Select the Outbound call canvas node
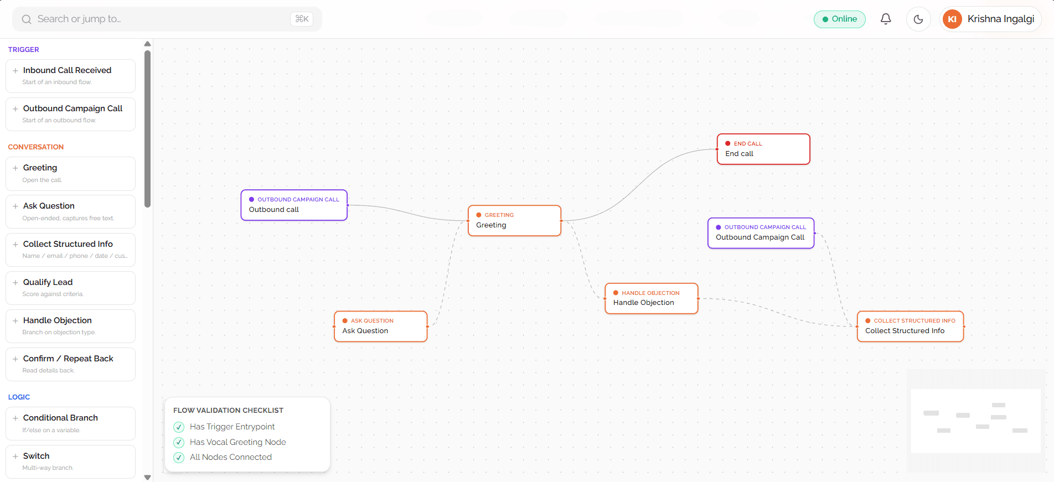The height and width of the screenshot is (482, 1054). pos(294,205)
